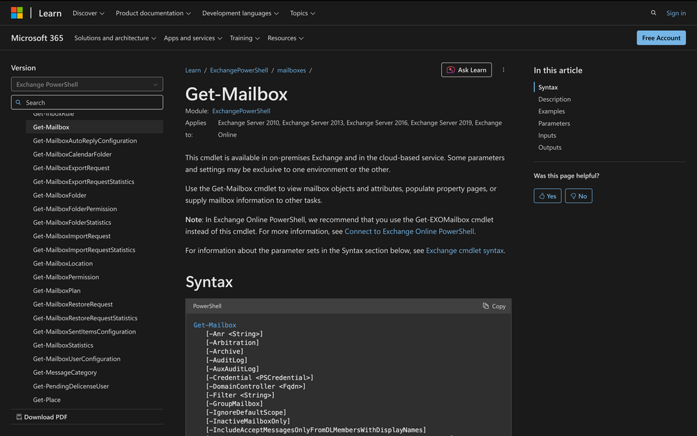
Task: Vote No with thumbs-down button
Action: (x=579, y=196)
